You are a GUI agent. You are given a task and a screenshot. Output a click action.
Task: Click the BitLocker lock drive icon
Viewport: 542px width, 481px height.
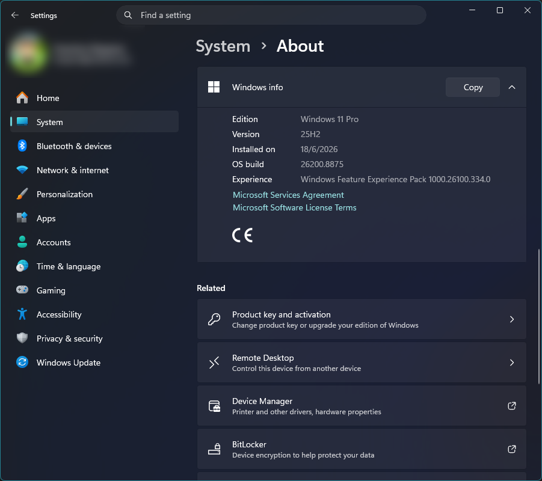214,449
